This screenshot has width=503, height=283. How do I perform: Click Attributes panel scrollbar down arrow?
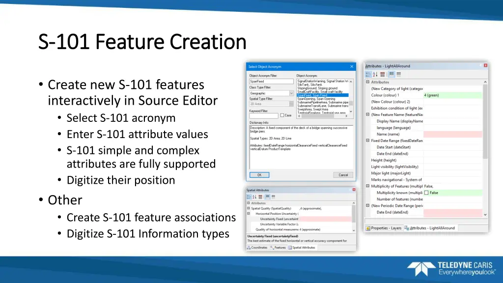click(485, 215)
